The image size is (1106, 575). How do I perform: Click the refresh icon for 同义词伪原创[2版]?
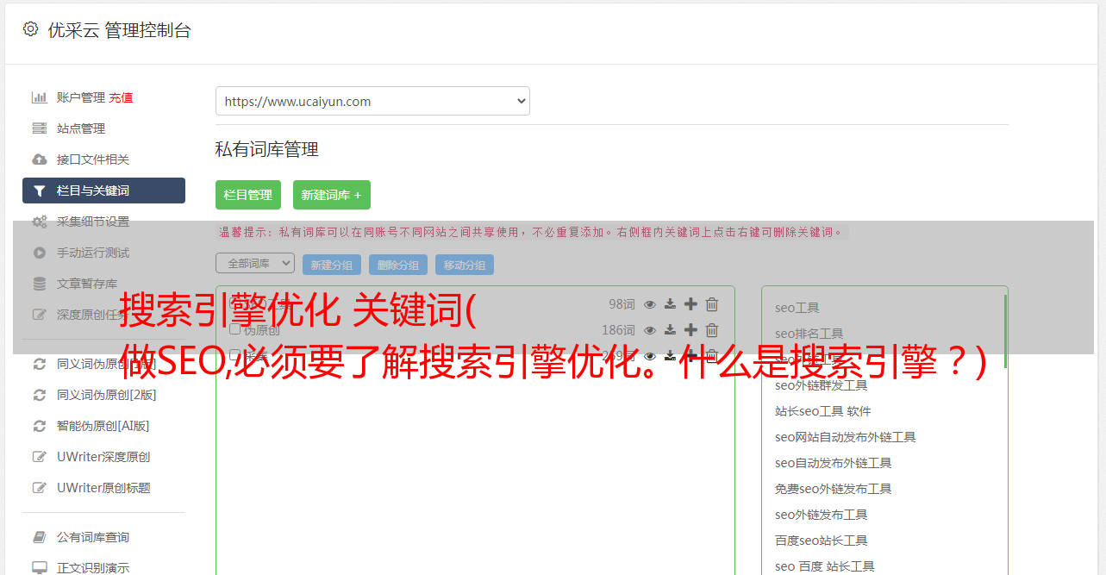click(39, 395)
